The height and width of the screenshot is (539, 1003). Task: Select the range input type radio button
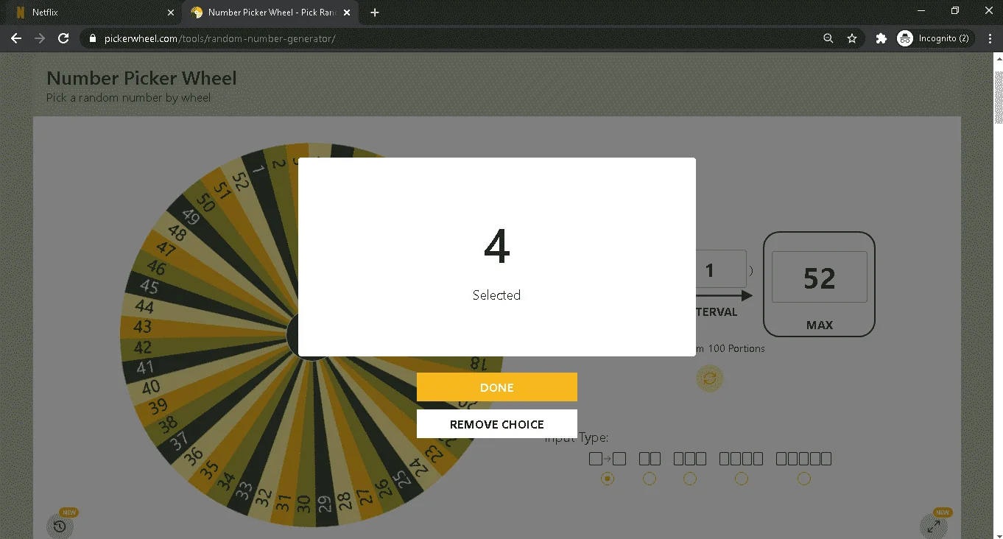(608, 479)
